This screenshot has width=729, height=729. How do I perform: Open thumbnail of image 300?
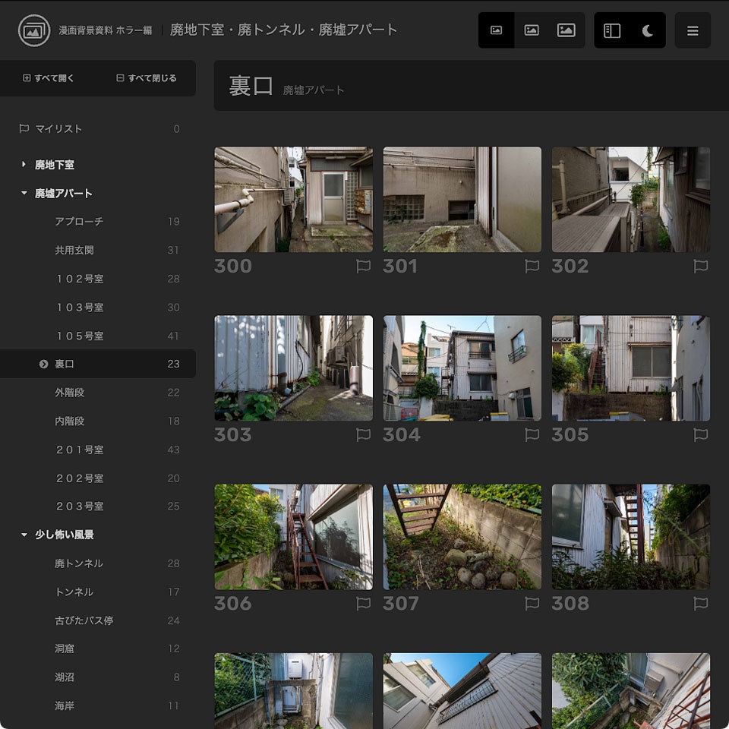point(293,200)
